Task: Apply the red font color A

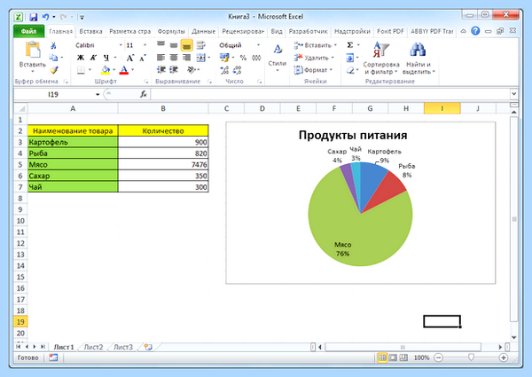Action: point(124,70)
